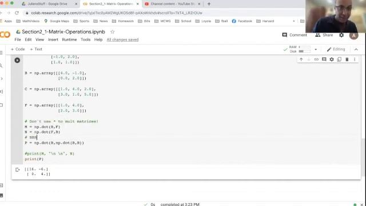Image resolution: width=366 pixels, height=206 pixels.
Task: Open more cell actions menu
Action: click(355, 60)
